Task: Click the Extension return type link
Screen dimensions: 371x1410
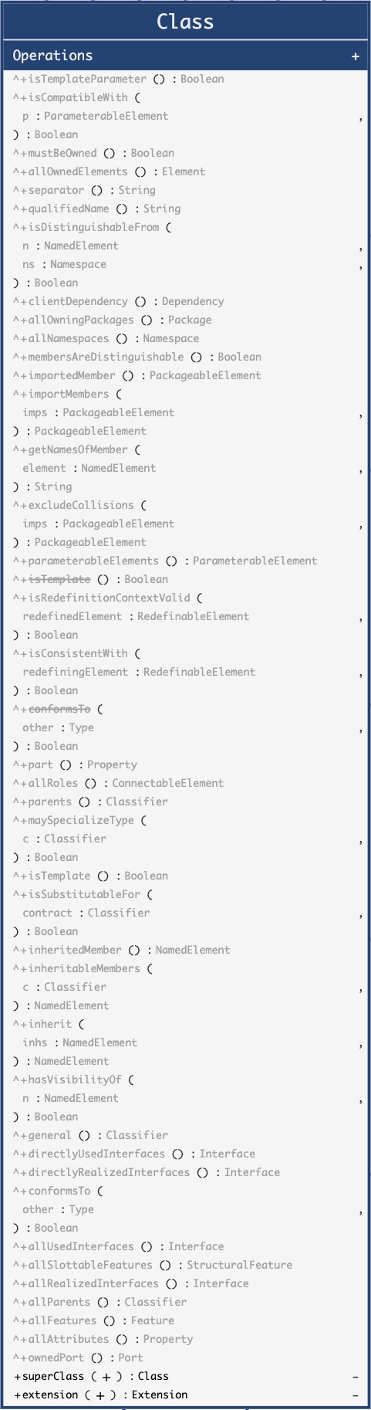Action: (160, 1395)
